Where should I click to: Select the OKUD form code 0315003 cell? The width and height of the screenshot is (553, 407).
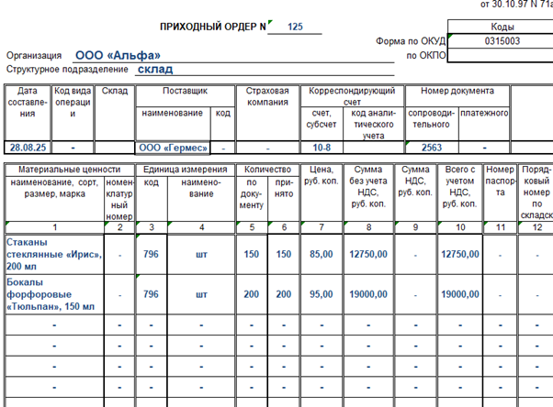tap(502, 41)
